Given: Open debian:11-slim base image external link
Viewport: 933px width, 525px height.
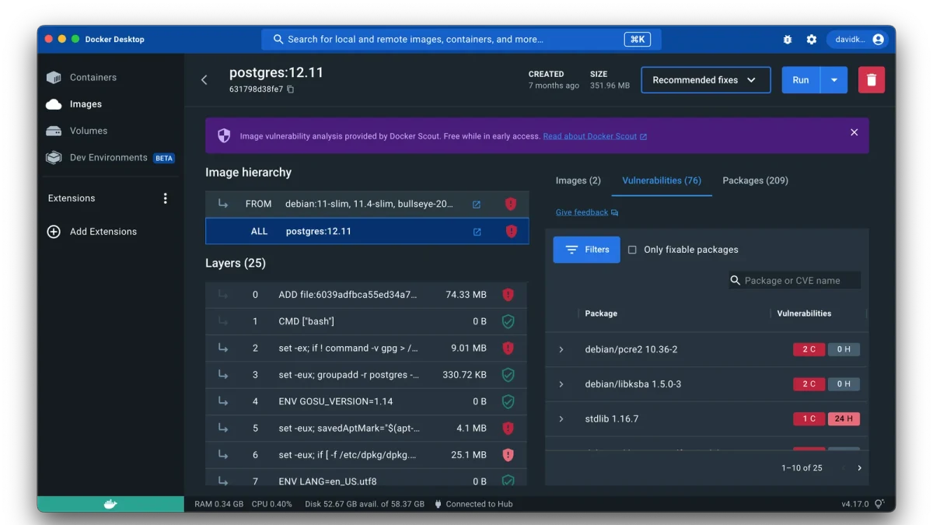Looking at the screenshot, I should pos(477,205).
